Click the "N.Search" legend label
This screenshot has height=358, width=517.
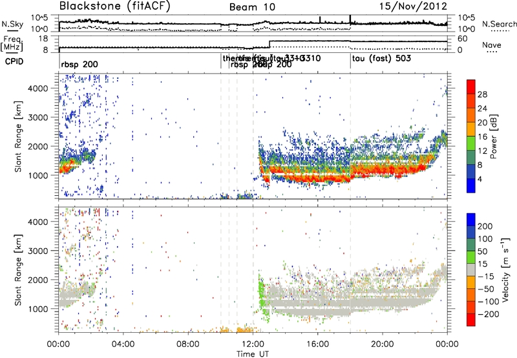coord(499,24)
